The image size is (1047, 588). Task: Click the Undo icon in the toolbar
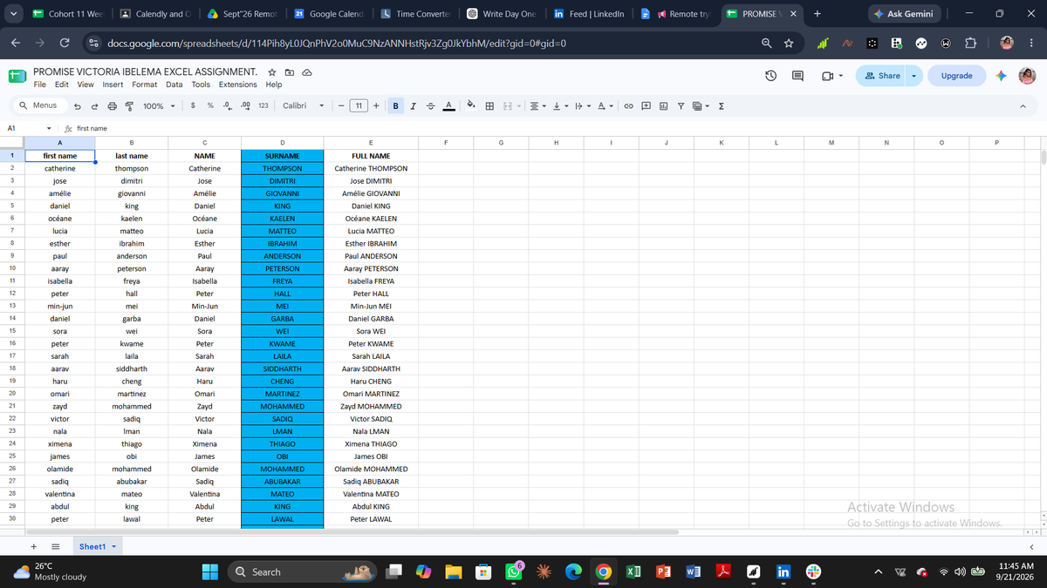point(79,105)
